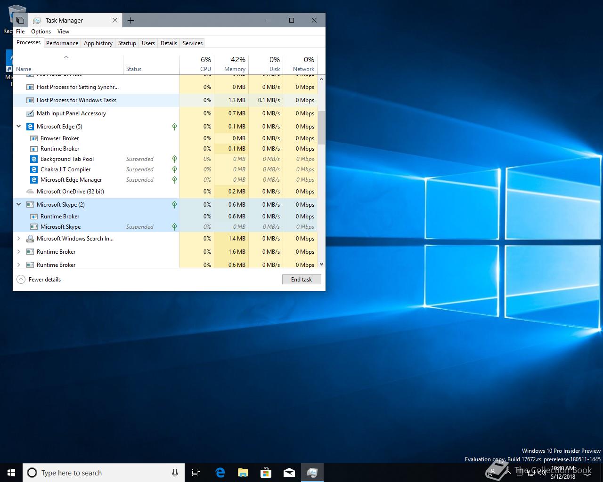Sort processes by CPU column
This screenshot has width=603, height=482.
197,64
